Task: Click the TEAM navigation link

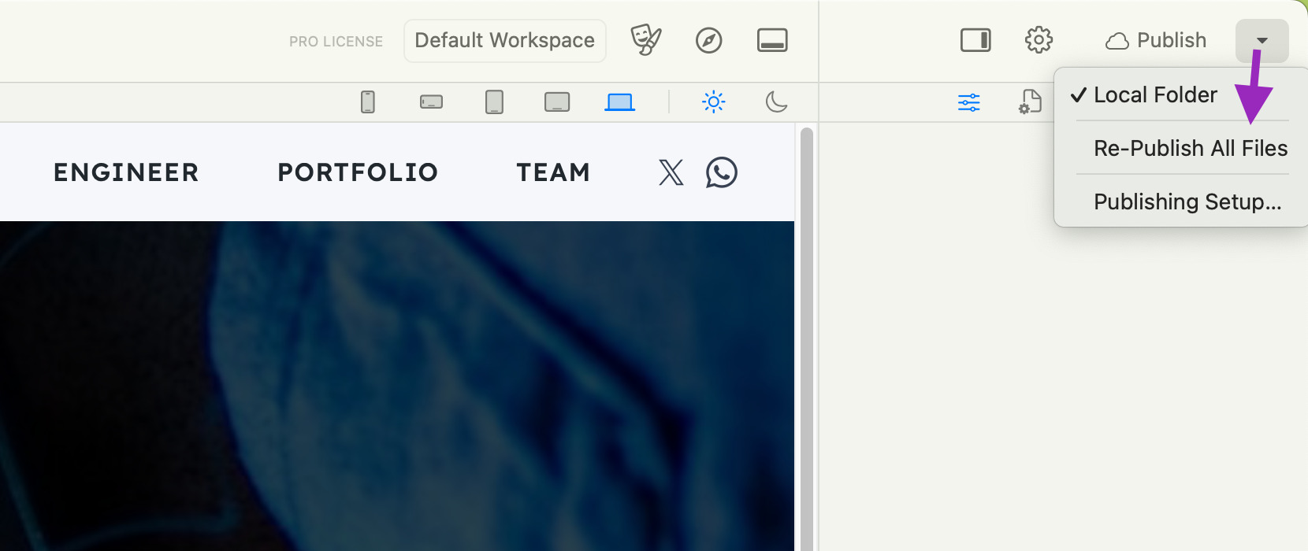Action: 553,172
